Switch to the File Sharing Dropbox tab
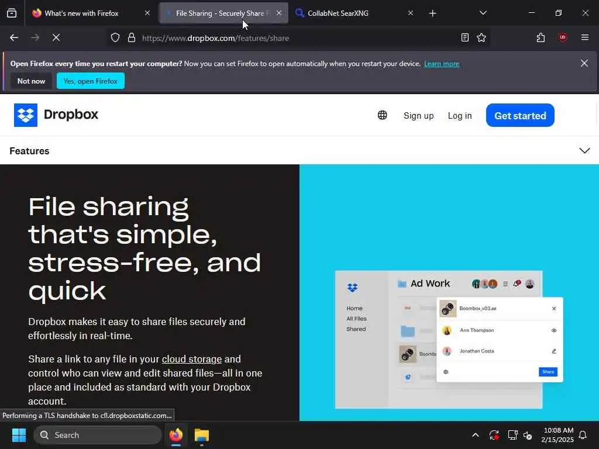599x449 pixels. pyautogui.click(x=223, y=13)
